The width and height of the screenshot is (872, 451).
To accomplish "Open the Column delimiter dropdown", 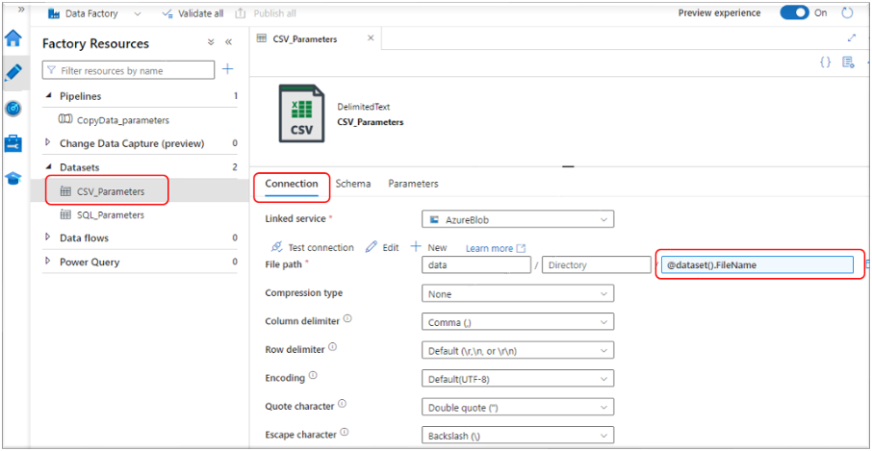I will 518,322.
